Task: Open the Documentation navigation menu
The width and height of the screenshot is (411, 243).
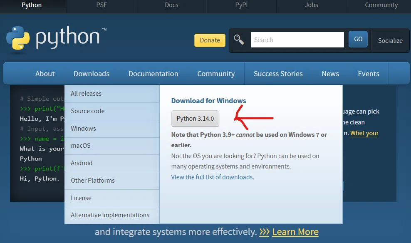Action: pyautogui.click(x=154, y=74)
